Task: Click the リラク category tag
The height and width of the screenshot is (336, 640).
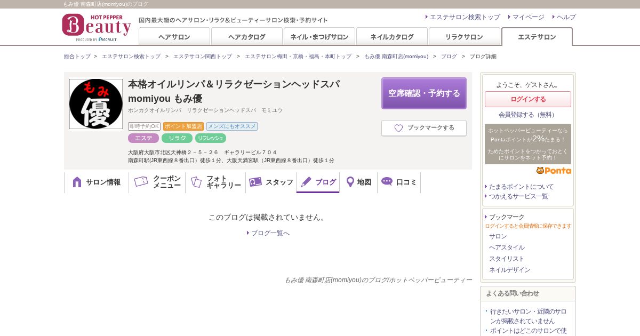Action: pyautogui.click(x=177, y=138)
